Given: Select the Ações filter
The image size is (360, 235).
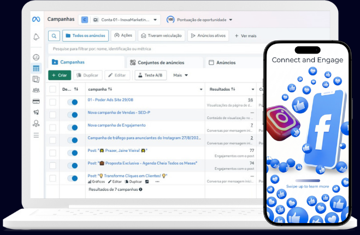Looking at the screenshot, I should 123,36.
